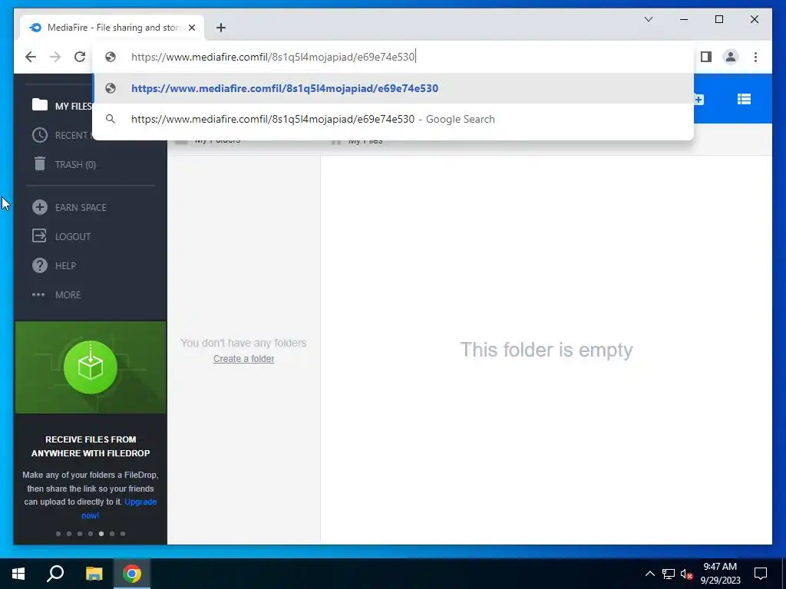Select the first promo carousel dot
The width and height of the screenshot is (786, 589).
pos(58,534)
